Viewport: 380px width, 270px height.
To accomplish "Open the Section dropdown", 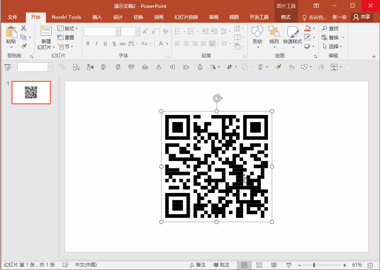I will click(x=65, y=46).
